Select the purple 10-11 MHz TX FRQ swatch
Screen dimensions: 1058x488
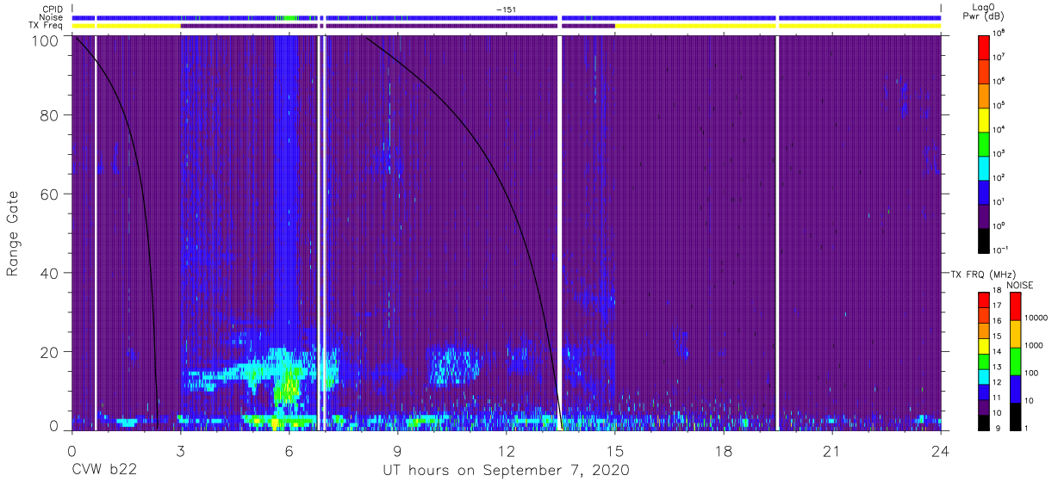click(x=985, y=406)
